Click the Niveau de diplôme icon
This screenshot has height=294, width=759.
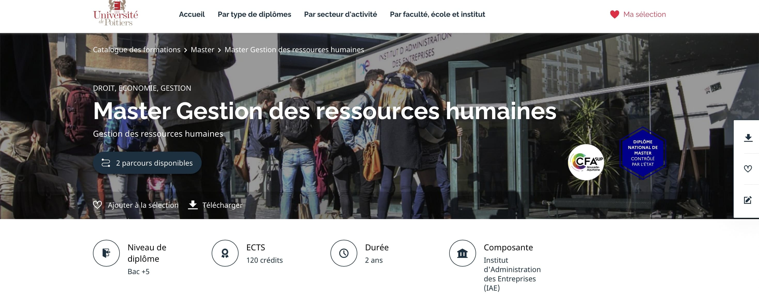(106, 253)
